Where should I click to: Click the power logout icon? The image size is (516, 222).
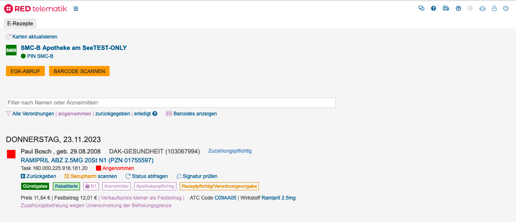[506, 8]
